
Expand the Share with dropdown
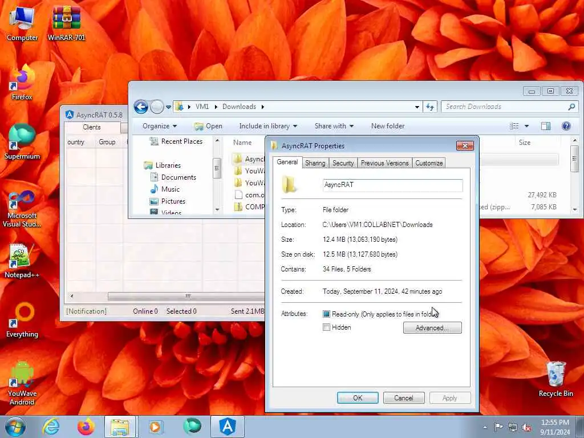334,126
